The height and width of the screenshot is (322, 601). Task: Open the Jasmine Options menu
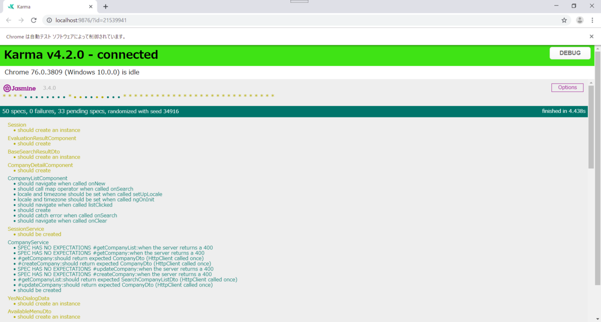pos(567,87)
